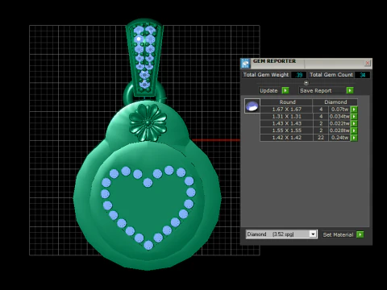Screen dimensions: 387x290
Task: Click the green arrow on the 1.31 X 1.31 row
Action: click(x=354, y=117)
